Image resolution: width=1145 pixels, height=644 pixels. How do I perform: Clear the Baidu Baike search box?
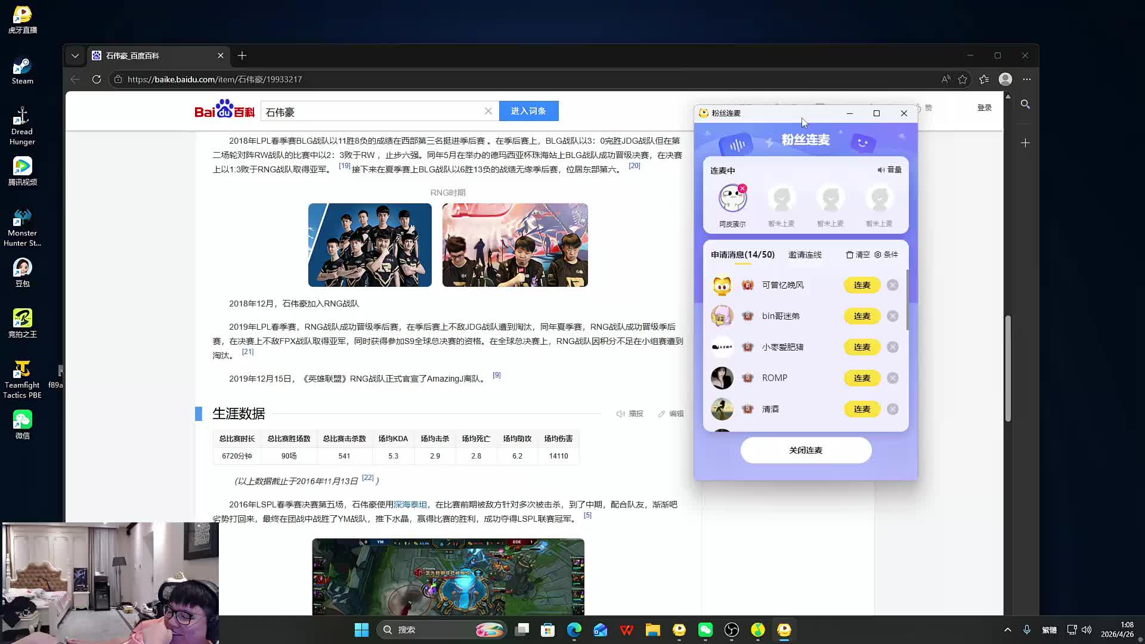(x=488, y=112)
